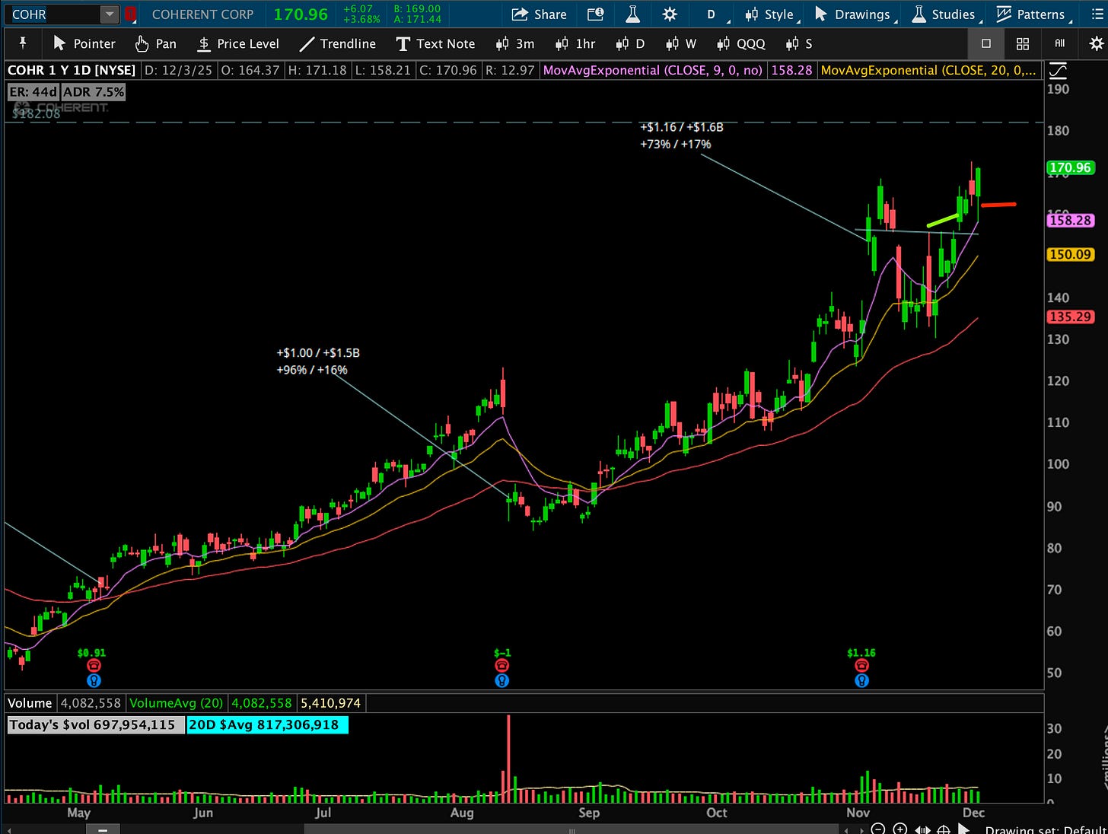The image size is (1108, 834).
Task: Pick the Text Note tool
Action: (435, 43)
